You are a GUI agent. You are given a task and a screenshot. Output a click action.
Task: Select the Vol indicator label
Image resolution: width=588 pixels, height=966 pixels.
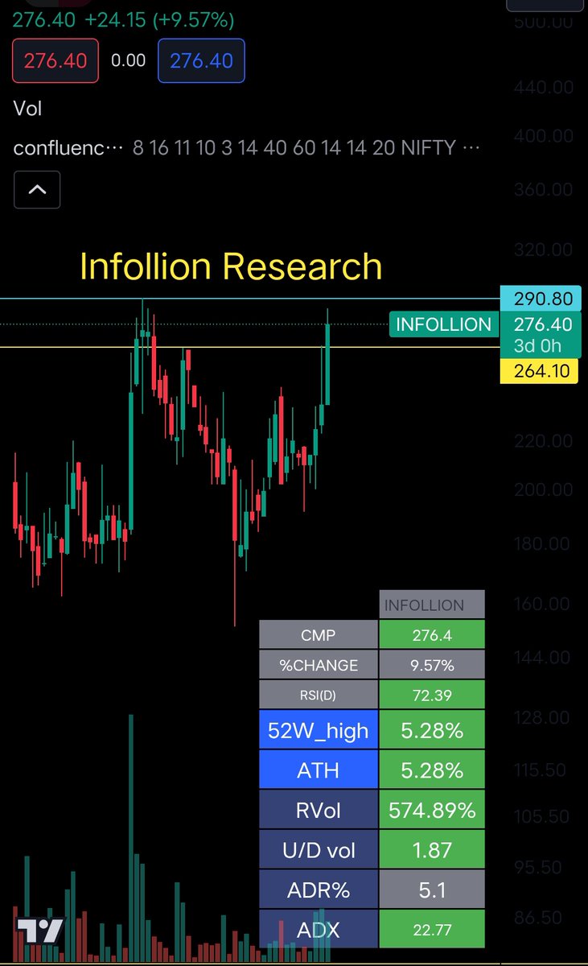click(28, 108)
